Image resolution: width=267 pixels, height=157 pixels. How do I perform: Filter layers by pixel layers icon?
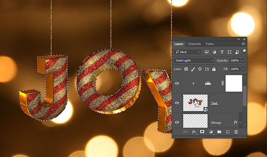(x=207, y=52)
